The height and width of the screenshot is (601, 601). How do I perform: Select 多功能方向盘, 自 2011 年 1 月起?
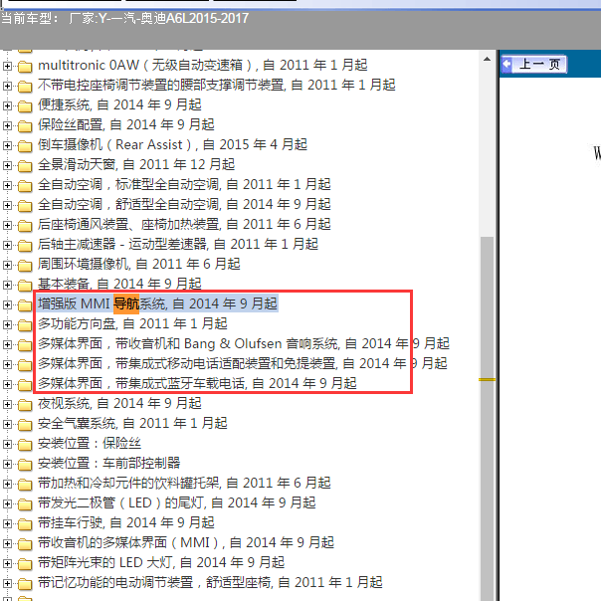pyautogui.click(x=132, y=323)
